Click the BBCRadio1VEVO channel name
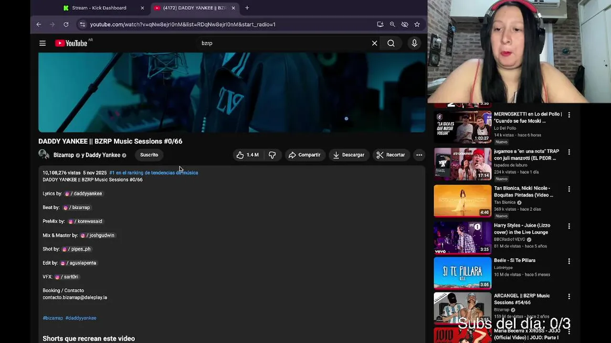611x343 pixels. tap(510, 240)
